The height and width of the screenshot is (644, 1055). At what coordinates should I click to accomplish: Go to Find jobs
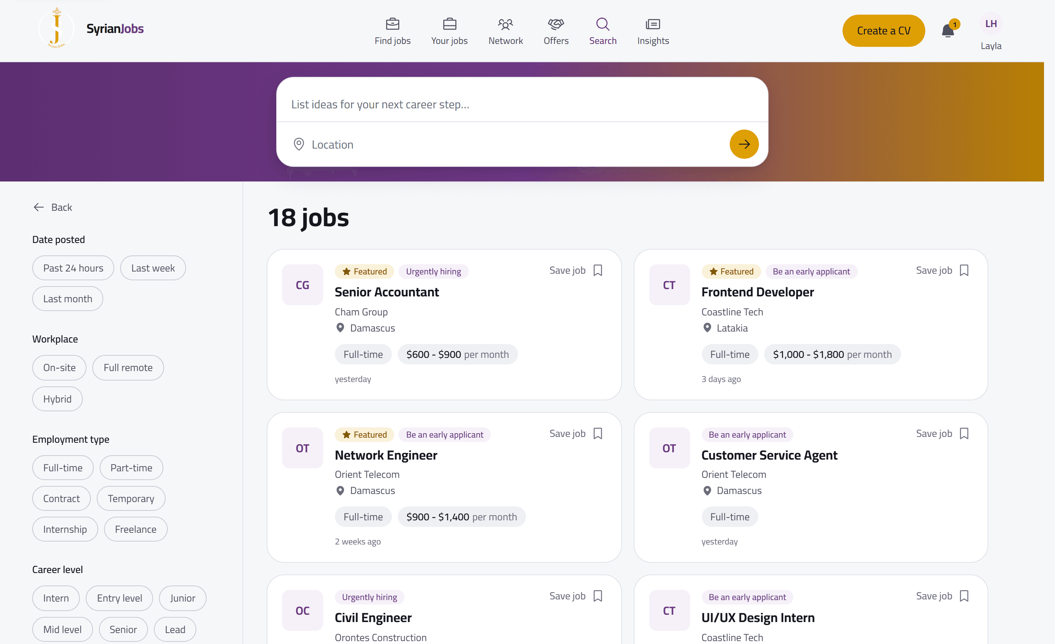[392, 31]
